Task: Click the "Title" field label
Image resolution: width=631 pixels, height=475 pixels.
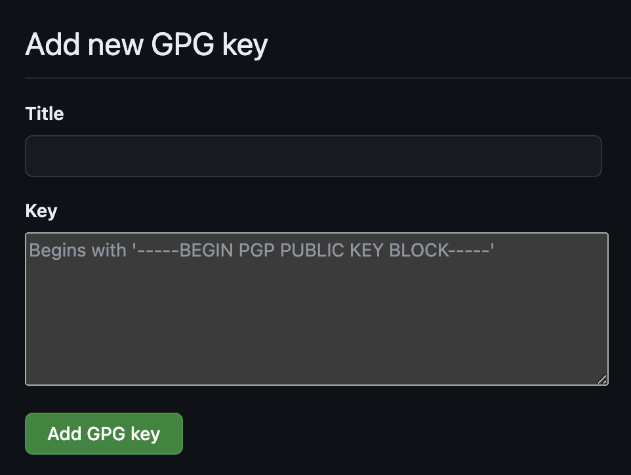Action: pos(45,114)
